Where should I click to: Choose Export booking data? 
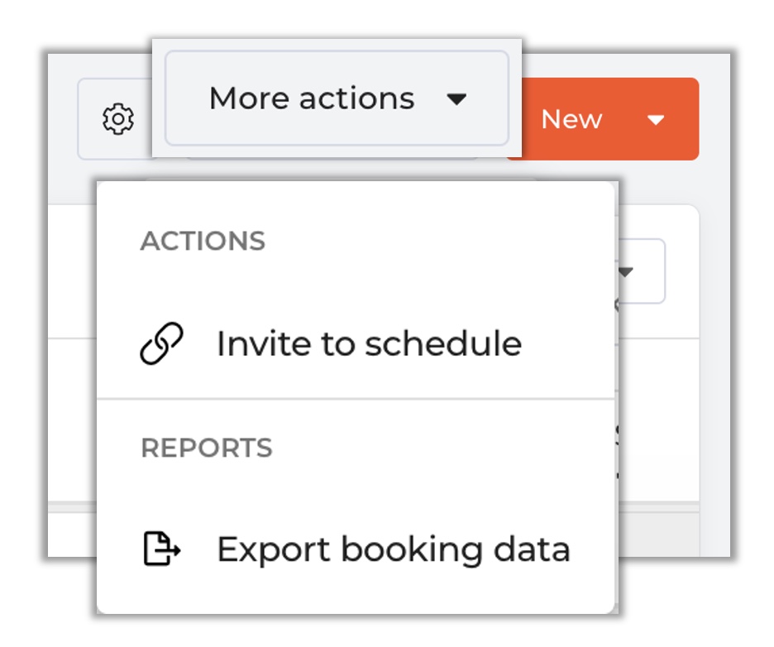coord(356,549)
